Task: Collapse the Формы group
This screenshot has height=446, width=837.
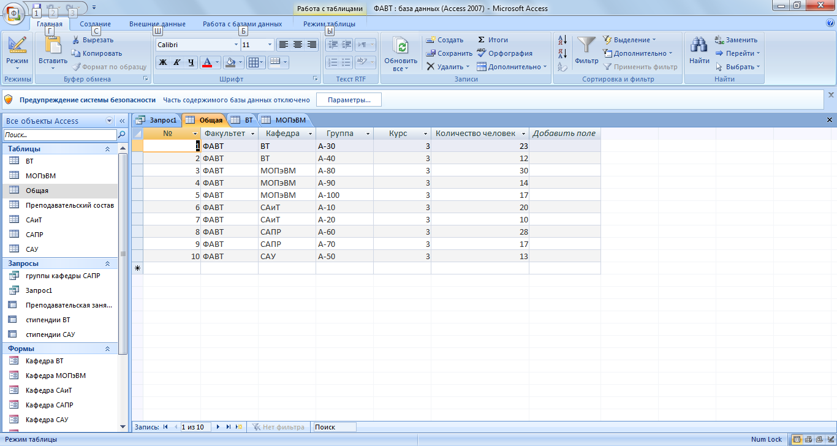Action: [108, 349]
